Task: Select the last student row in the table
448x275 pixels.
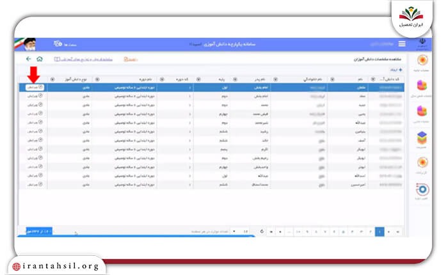Action: click(212, 185)
